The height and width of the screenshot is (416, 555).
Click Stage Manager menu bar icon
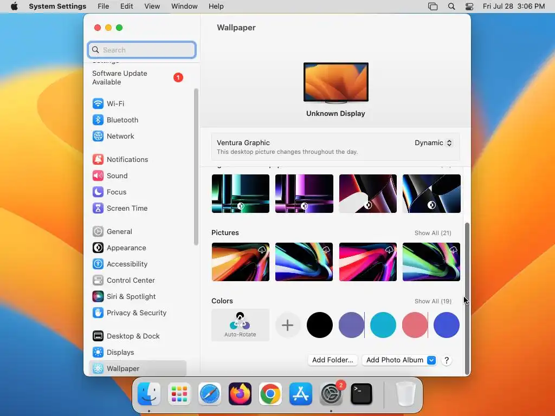click(x=433, y=6)
